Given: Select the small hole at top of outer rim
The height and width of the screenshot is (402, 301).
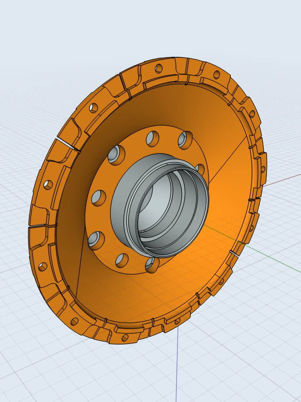Looking at the screenshot, I should click(158, 69).
